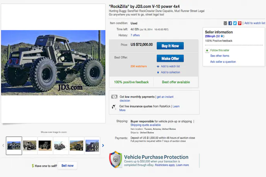Click the Sell now button

[67, 166]
